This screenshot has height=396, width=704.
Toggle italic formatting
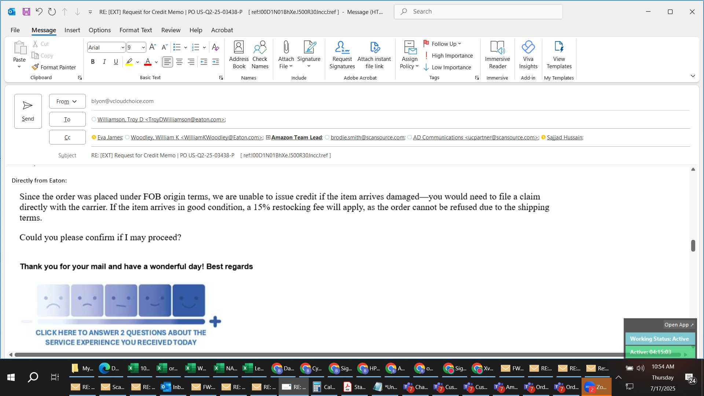pyautogui.click(x=104, y=62)
